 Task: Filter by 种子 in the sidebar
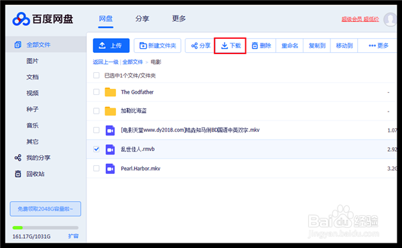coord(32,109)
